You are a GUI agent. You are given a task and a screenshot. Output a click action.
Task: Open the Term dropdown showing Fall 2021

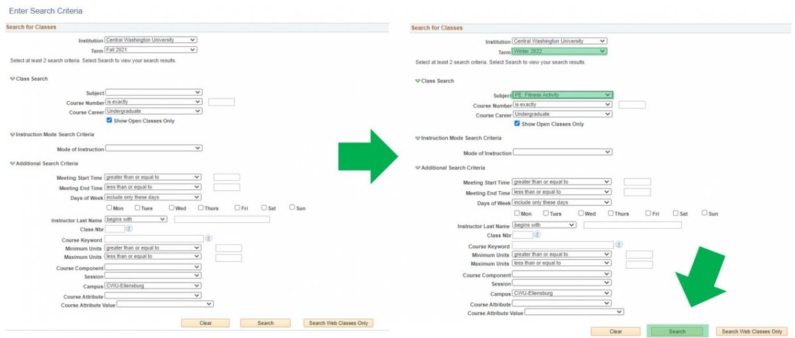(151, 50)
